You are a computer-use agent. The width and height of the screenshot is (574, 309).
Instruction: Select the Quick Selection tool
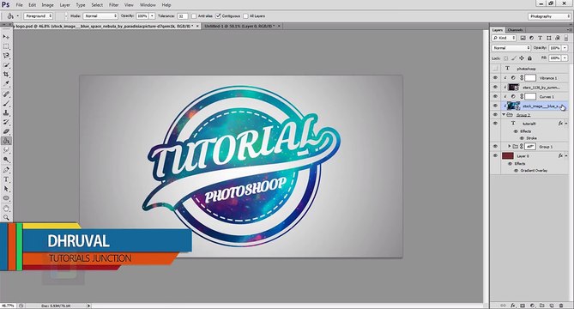pyautogui.click(x=6, y=65)
